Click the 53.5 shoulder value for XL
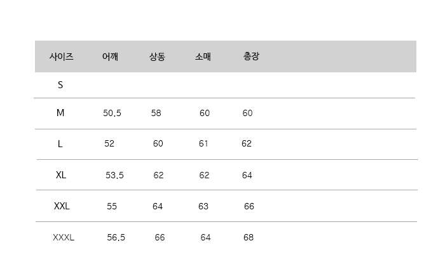The height and width of the screenshot is (255, 445). [x=114, y=175]
